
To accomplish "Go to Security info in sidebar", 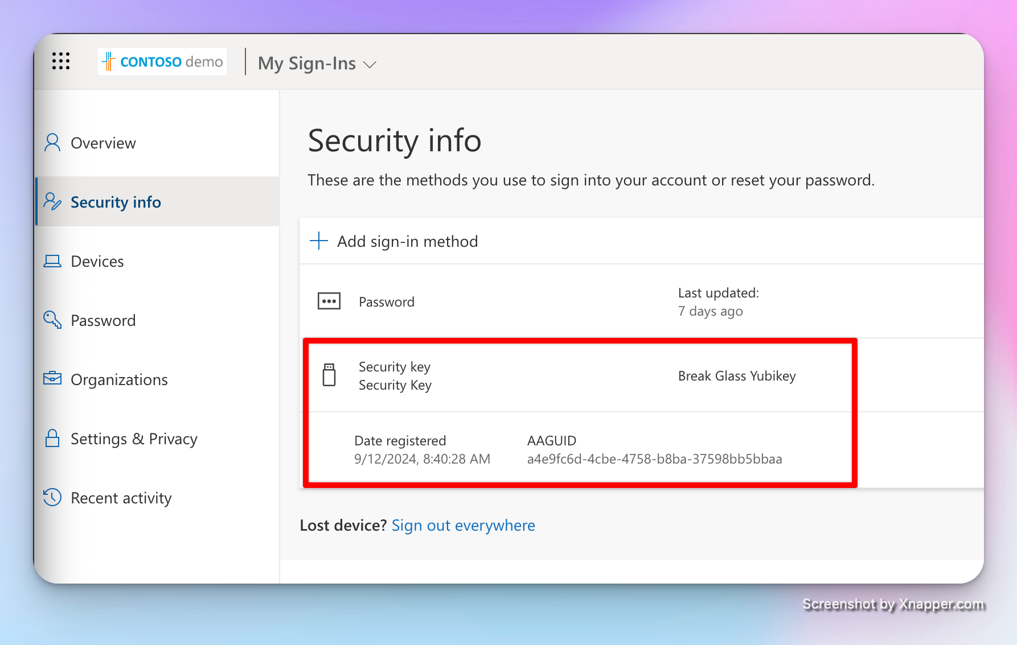I will 116,202.
